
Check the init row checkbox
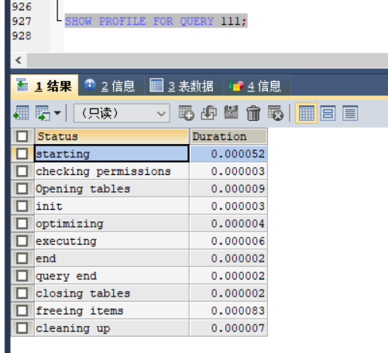coord(22,206)
